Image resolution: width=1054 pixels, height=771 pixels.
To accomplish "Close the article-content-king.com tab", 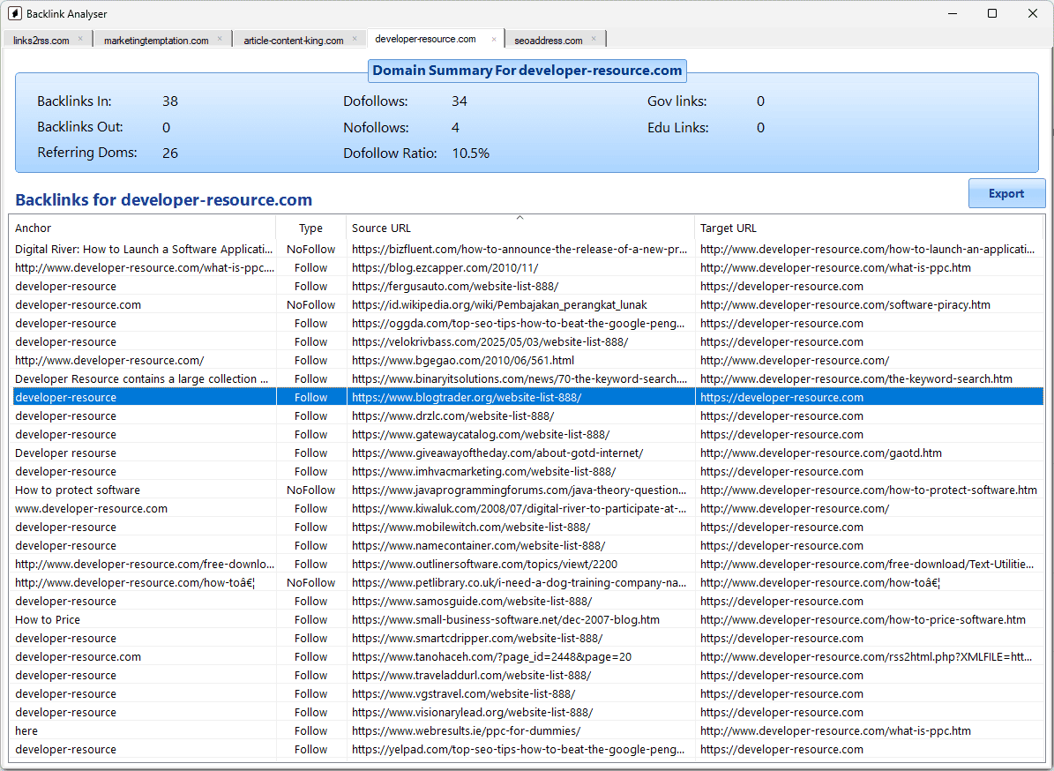I will (x=355, y=39).
